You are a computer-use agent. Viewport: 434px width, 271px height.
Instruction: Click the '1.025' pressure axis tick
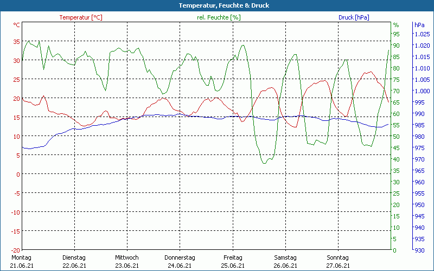point(422,34)
